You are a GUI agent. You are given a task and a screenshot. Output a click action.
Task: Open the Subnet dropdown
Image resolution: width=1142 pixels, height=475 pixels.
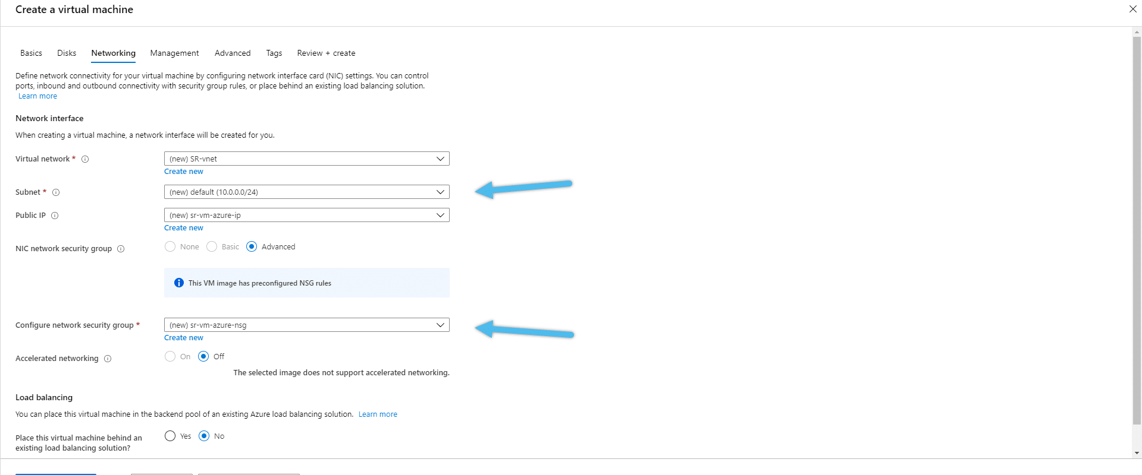click(307, 192)
